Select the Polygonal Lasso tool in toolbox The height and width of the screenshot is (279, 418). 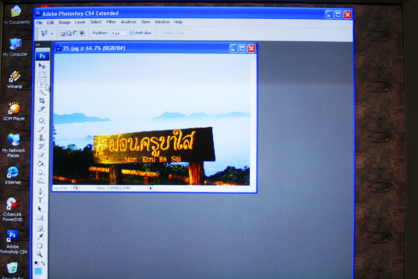tap(42, 83)
